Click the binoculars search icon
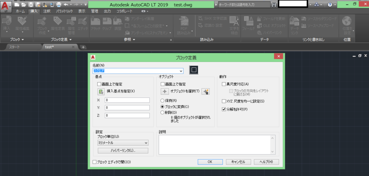 click(x=274, y=4)
